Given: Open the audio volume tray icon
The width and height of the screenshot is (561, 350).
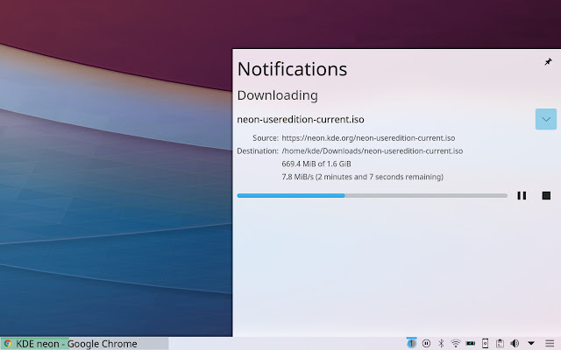Looking at the screenshot, I should tap(515, 343).
